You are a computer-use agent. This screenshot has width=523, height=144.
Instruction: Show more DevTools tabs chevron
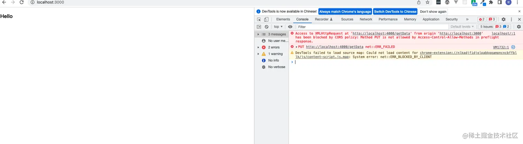[x=467, y=19]
